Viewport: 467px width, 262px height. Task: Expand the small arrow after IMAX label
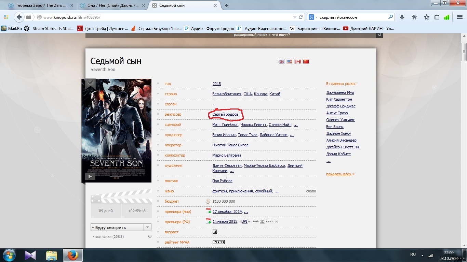click(x=277, y=222)
